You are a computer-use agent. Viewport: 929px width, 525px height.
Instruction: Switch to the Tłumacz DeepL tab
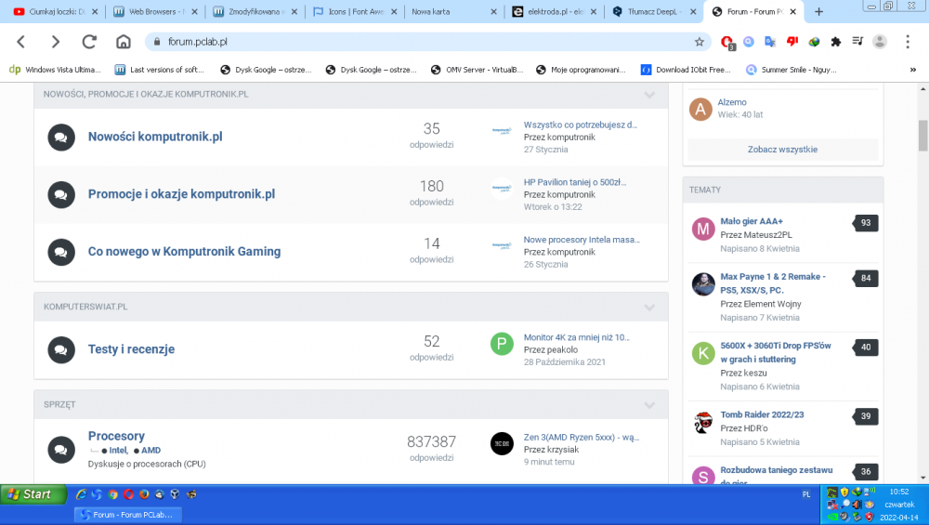[653, 12]
